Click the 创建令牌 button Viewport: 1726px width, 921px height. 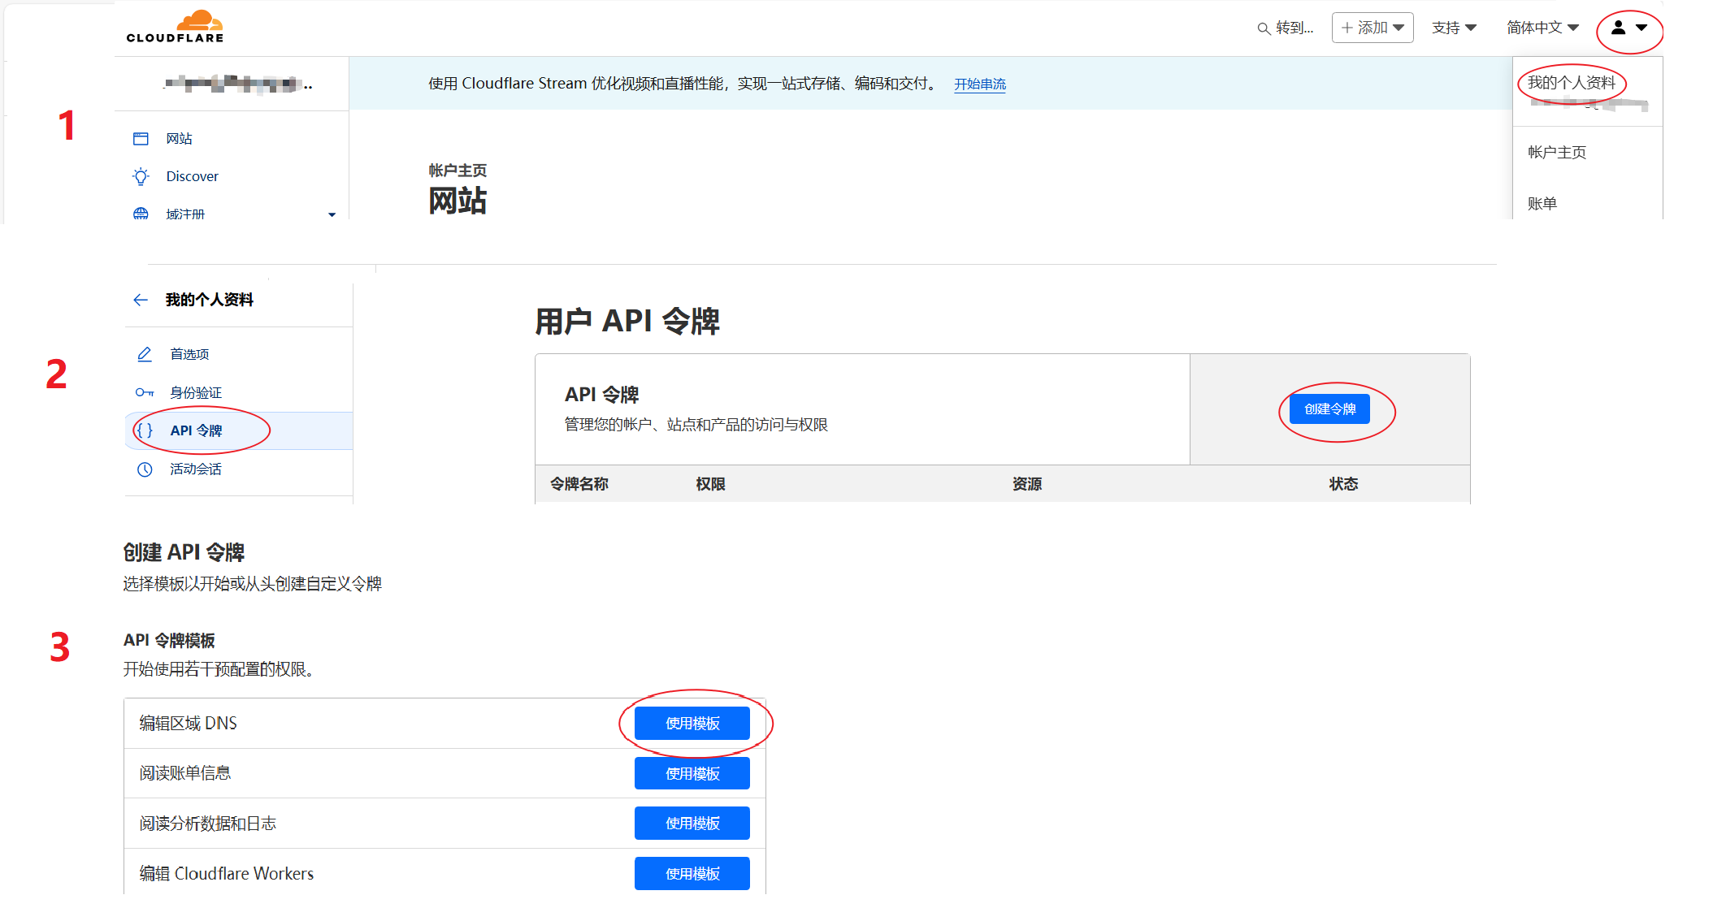pyautogui.click(x=1329, y=409)
